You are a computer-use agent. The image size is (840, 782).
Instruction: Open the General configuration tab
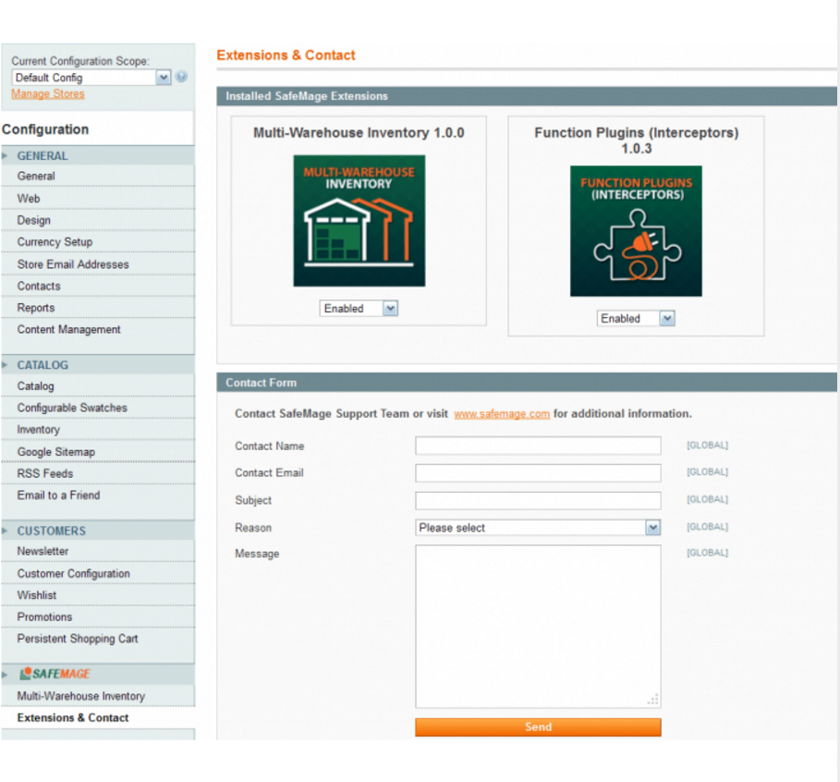pyautogui.click(x=98, y=176)
